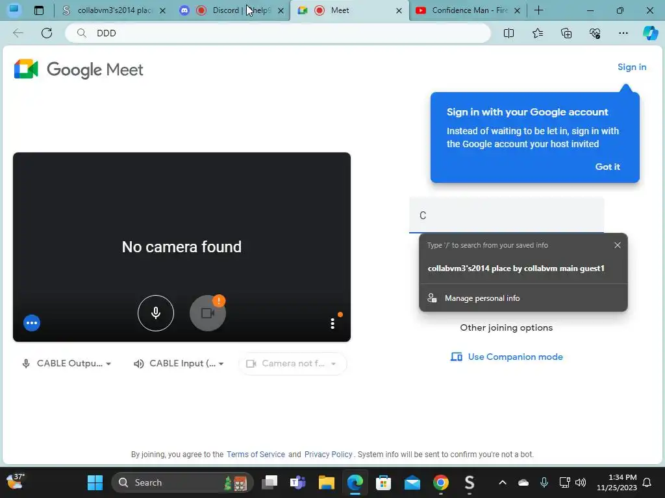Screen dimensions: 665x498
Task: Close the Discord tab
Action: coord(281,10)
